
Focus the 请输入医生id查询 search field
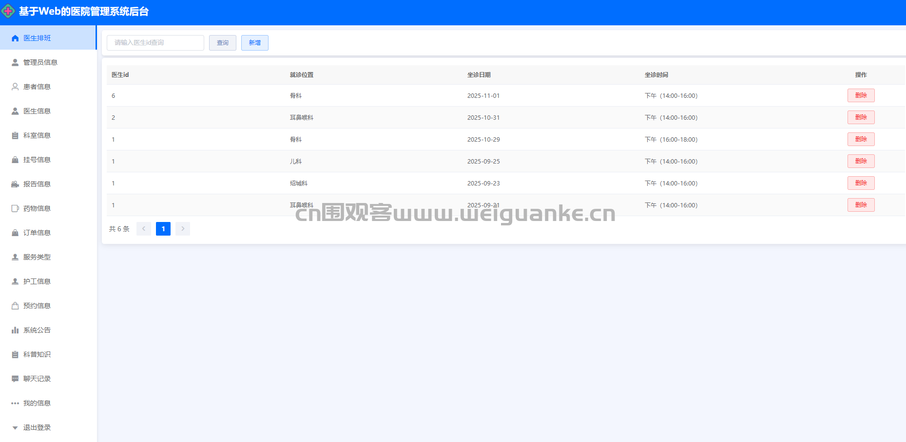coord(155,43)
